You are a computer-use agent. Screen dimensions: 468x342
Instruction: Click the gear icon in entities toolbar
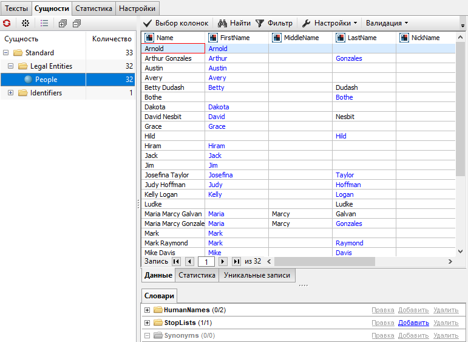[25, 23]
